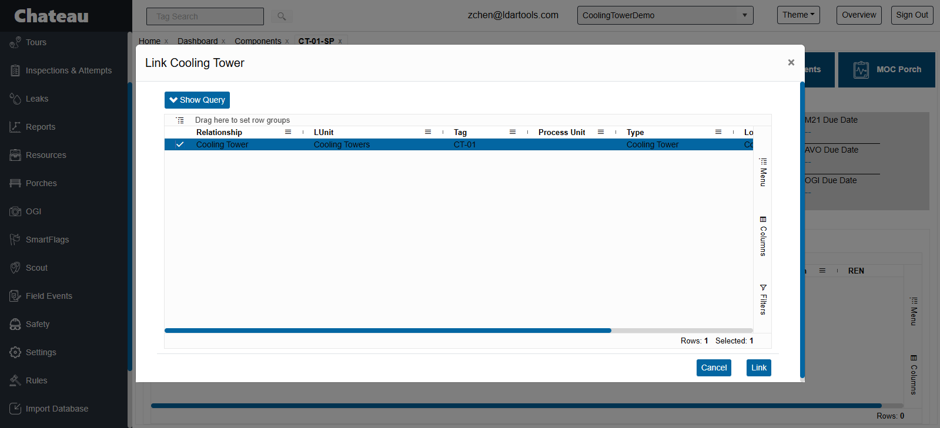Open the Columns side panel tab
940x428 pixels.
click(x=763, y=236)
